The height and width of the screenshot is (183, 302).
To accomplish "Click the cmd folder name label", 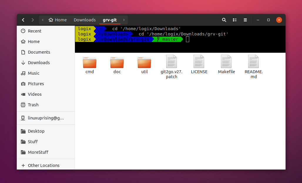I will click(90, 72).
